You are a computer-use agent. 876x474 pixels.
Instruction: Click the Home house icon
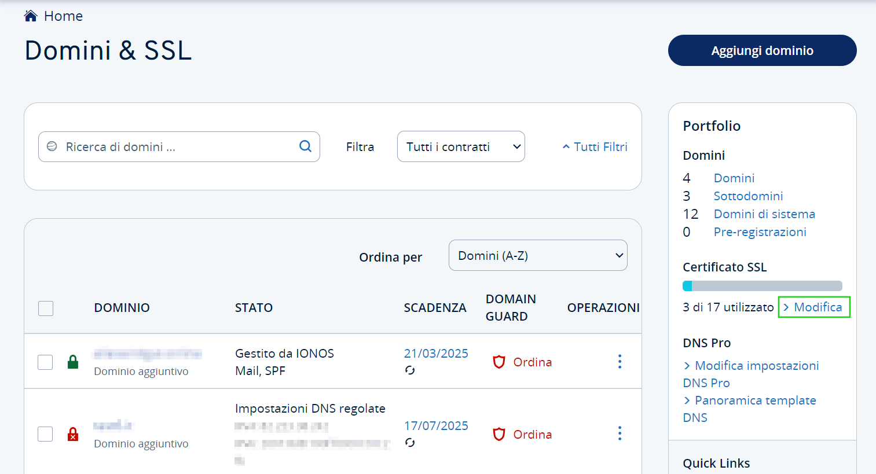31,16
